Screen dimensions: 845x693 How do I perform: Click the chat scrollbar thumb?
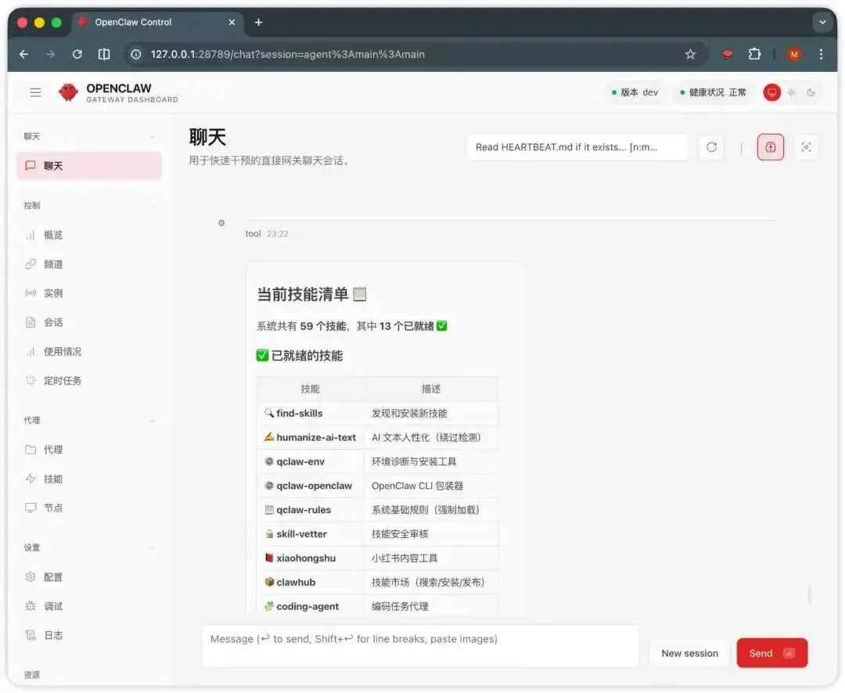810,594
